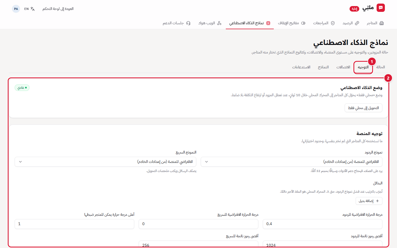397x248 pixels.
Task: Click the stores building icon next to المتاجر
Action: coord(382,23)
